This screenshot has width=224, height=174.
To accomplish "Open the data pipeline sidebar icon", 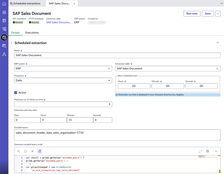I will point(4,29).
